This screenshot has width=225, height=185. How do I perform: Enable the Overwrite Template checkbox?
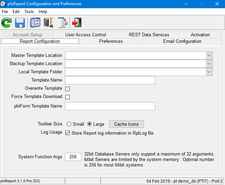coord(67,89)
